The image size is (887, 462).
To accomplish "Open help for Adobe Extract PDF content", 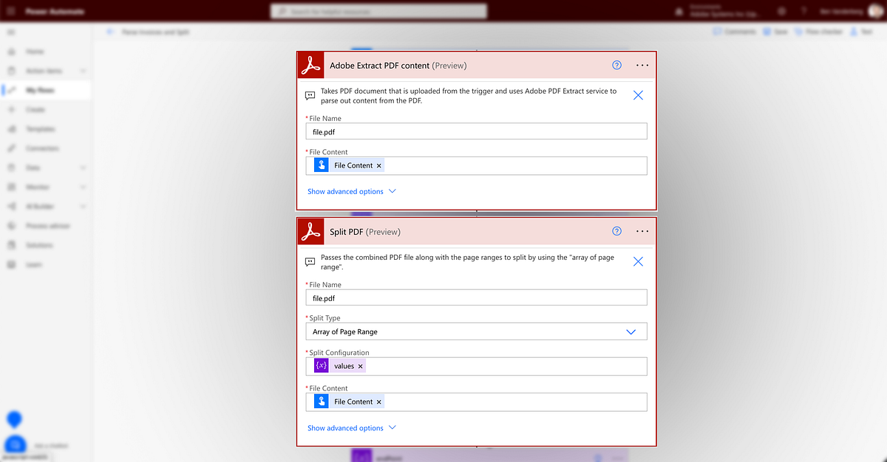I will (x=617, y=65).
